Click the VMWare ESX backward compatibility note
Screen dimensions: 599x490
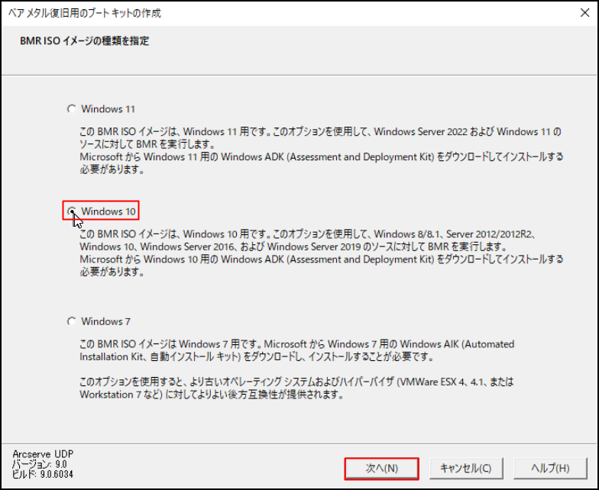coord(296,388)
